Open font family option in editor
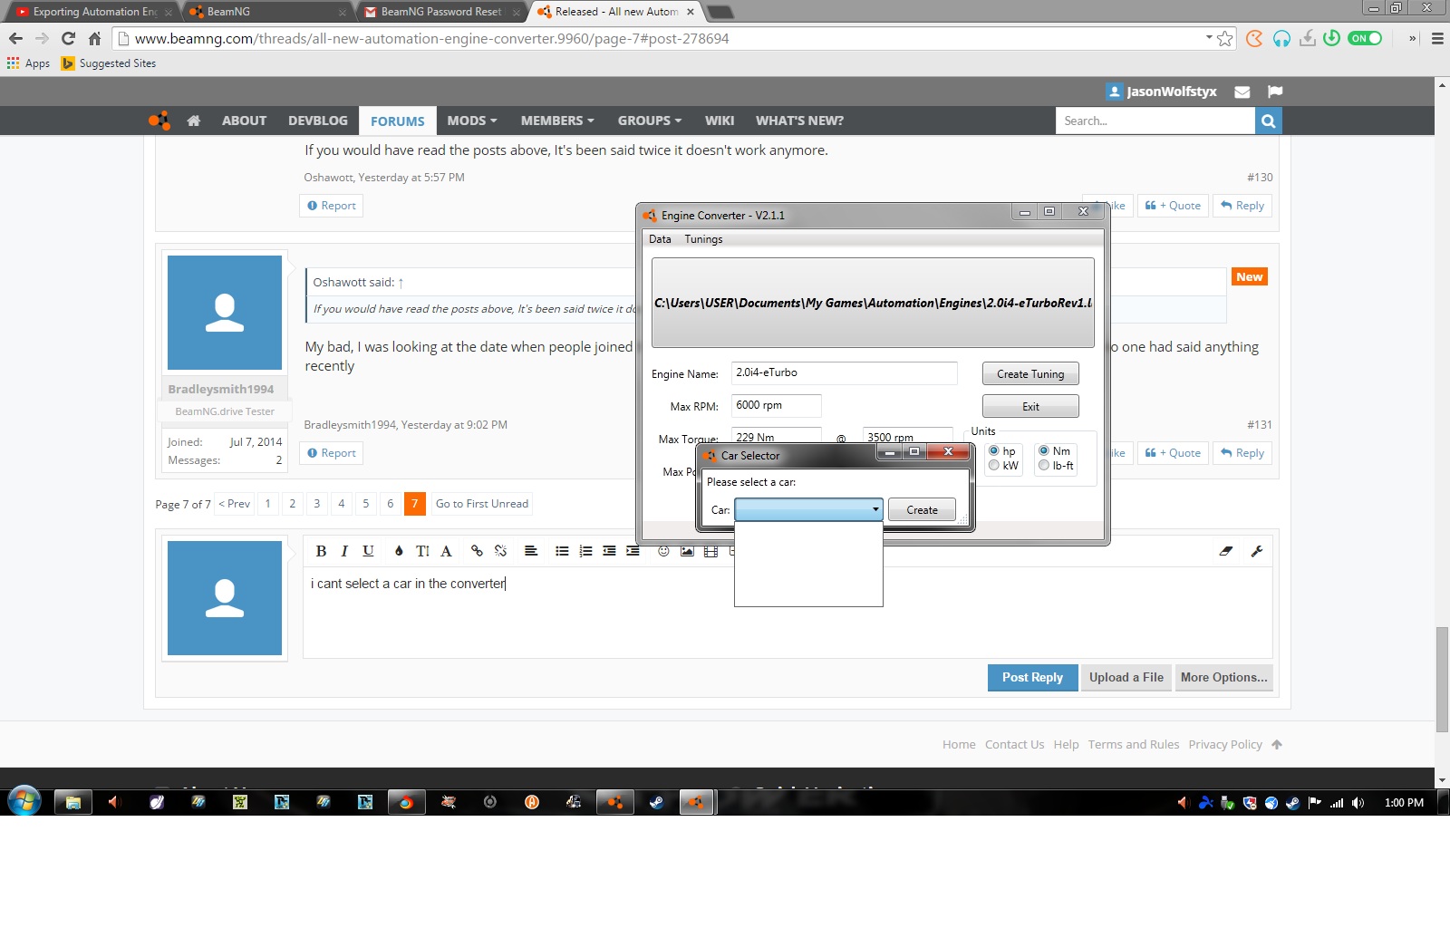Image resolution: width=1450 pixels, height=928 pixels. pos(446,551)
